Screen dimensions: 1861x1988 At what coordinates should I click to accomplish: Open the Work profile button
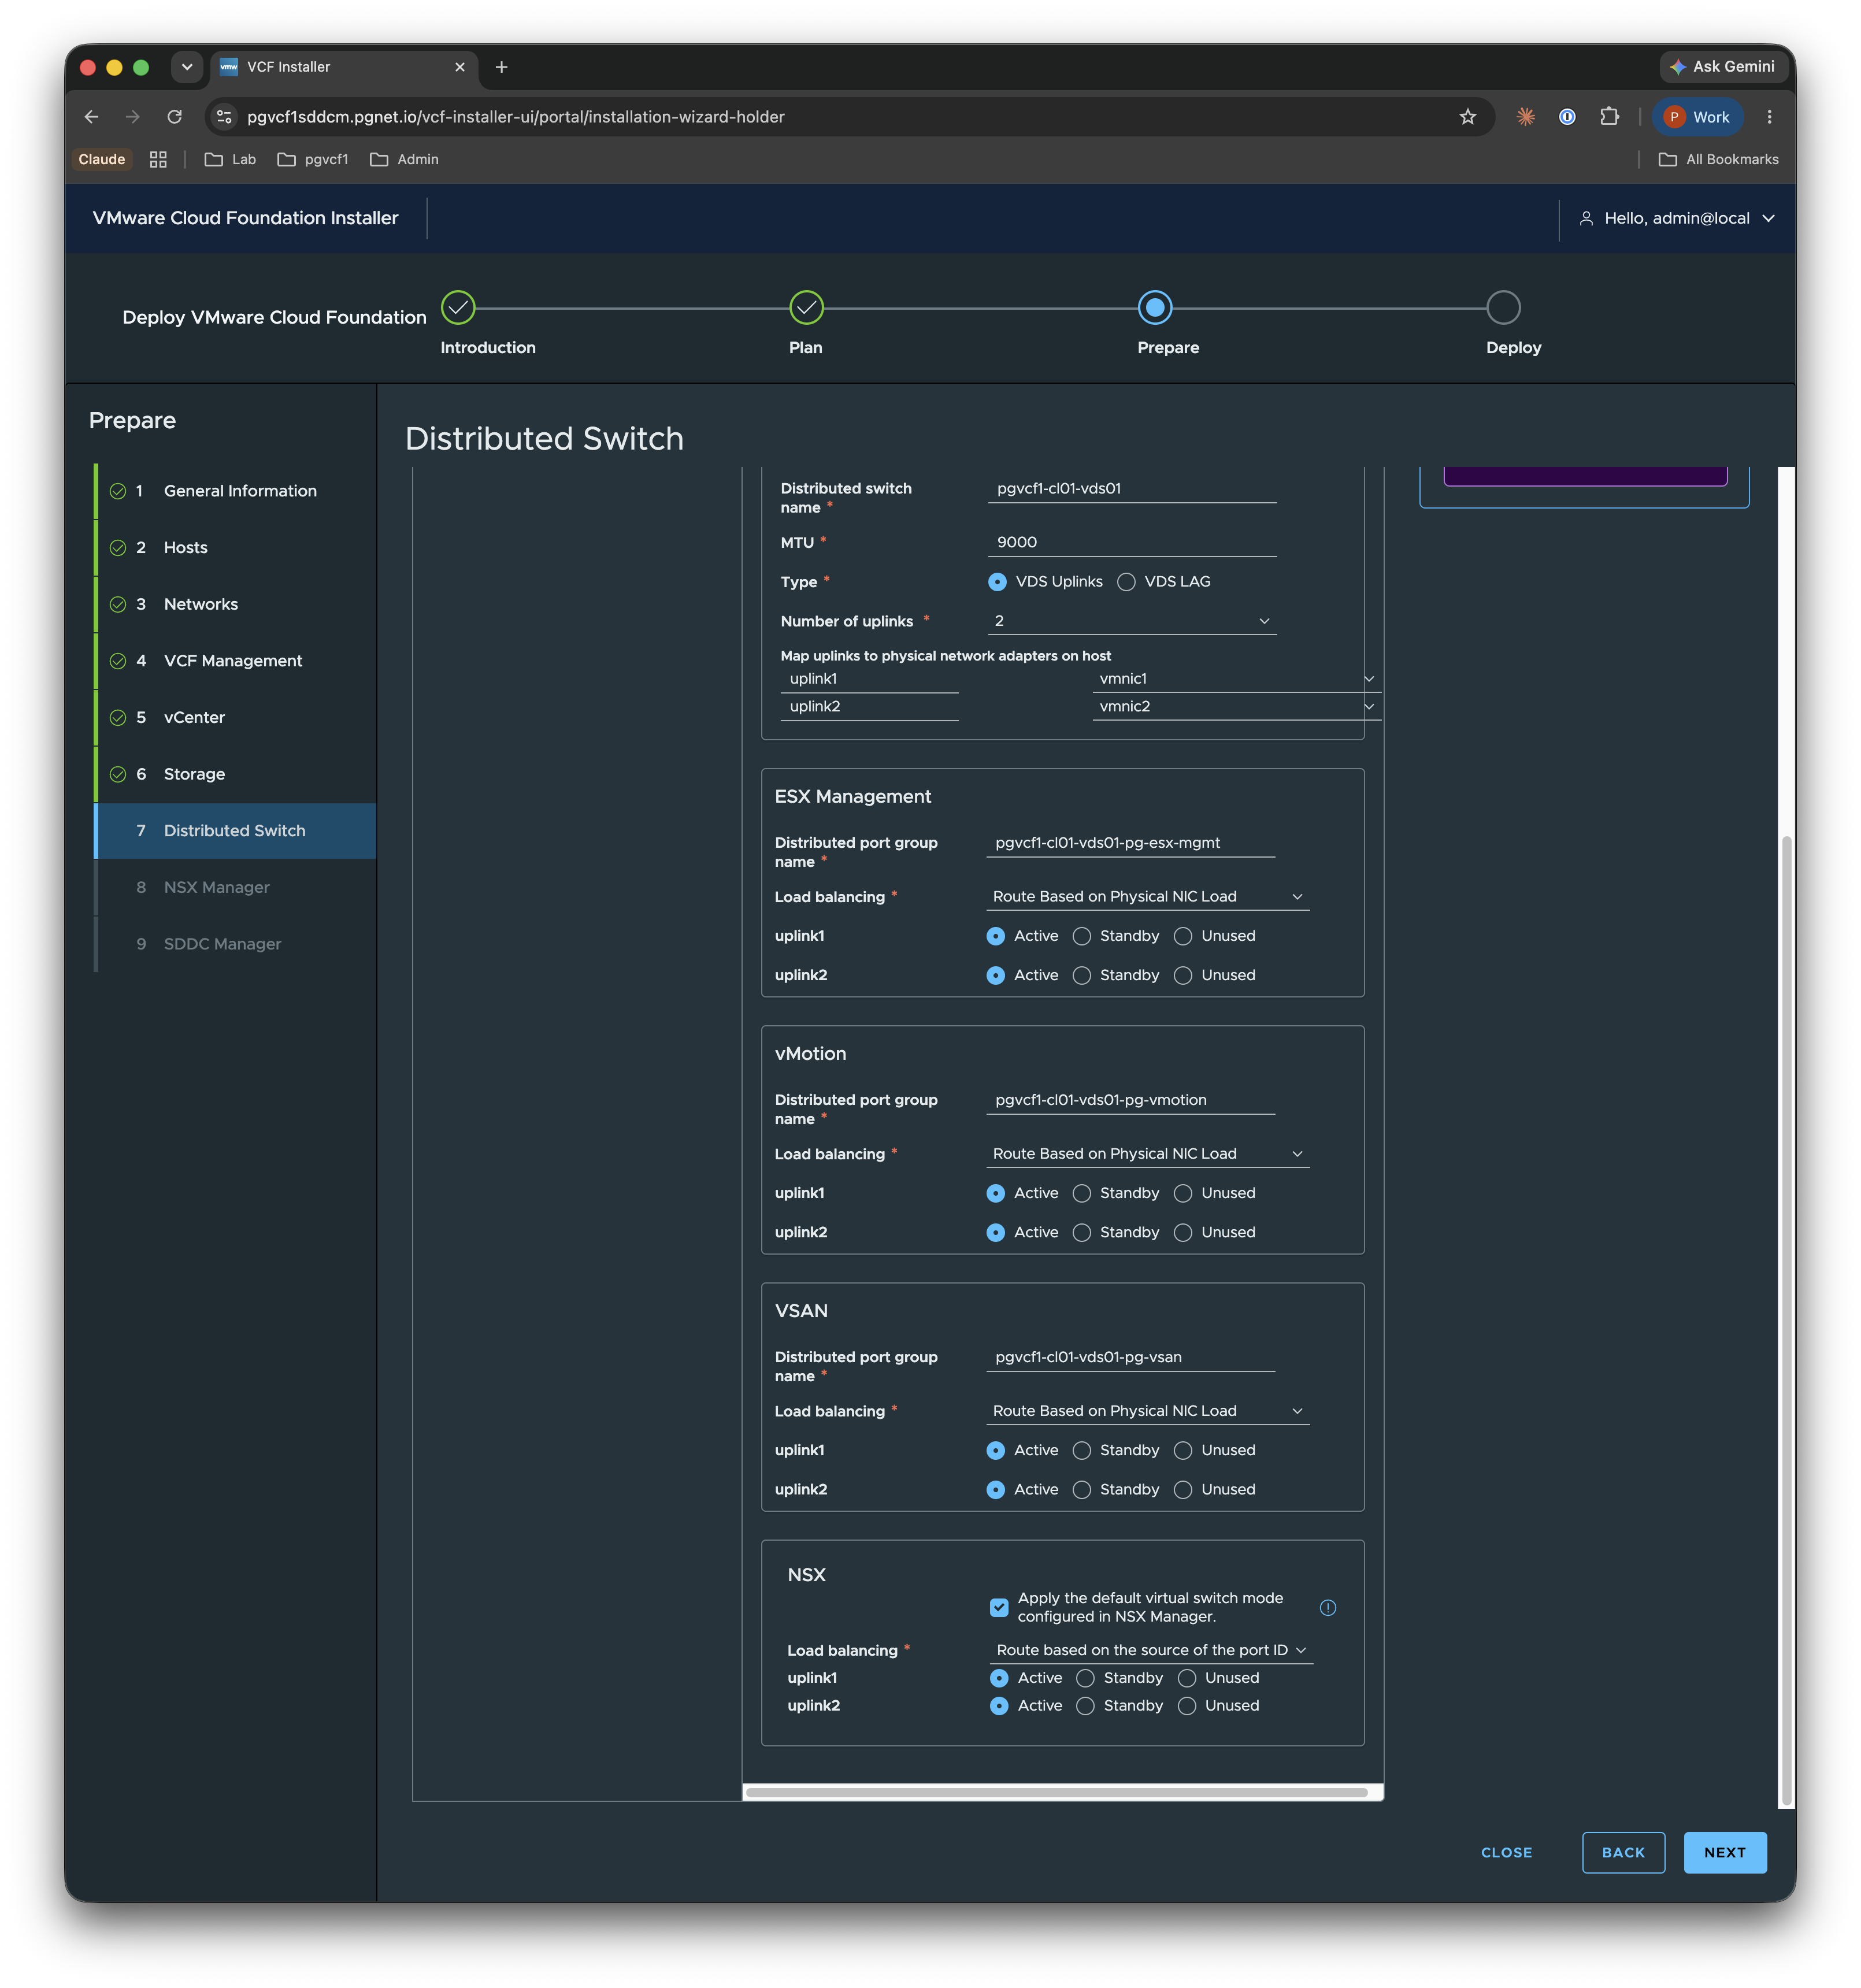point(1697,117)
